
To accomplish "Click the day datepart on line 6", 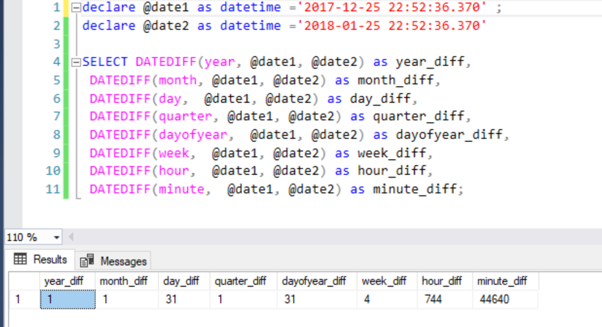I will (170, 99).
